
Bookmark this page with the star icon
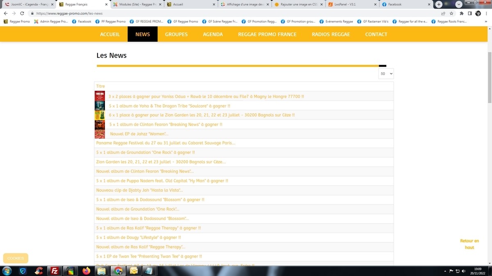pos(451,13)
